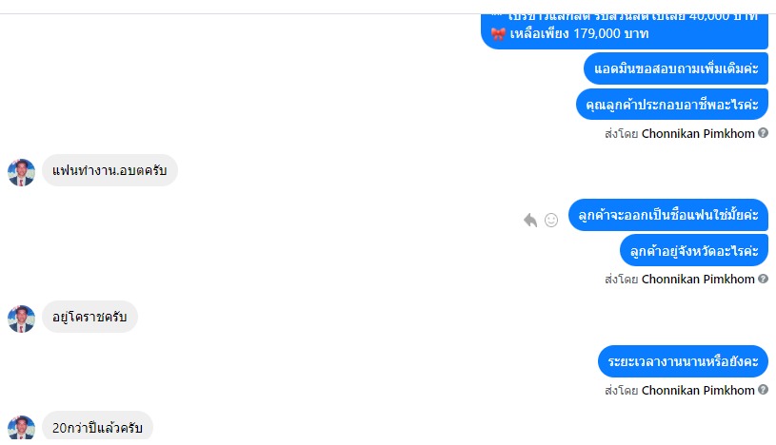Viewport: 776px width, 445px height.
Task: Open the emoji reaction smiley icon
Action: (551, 220)
